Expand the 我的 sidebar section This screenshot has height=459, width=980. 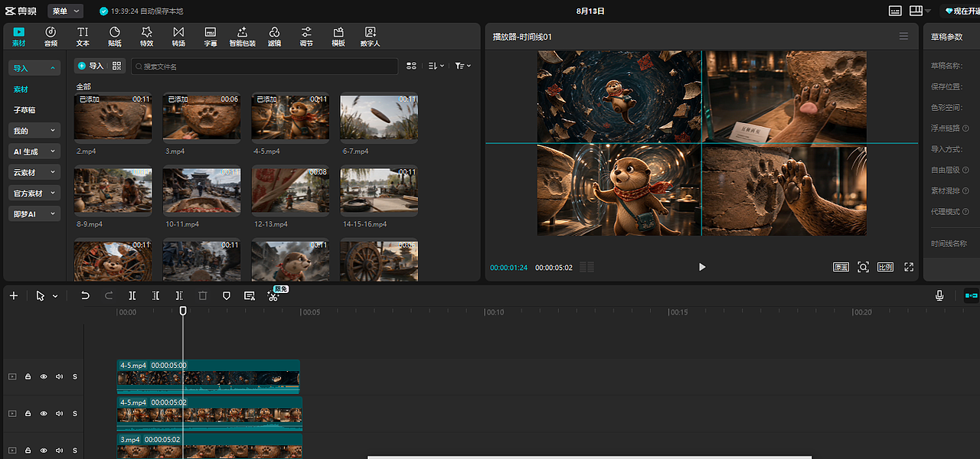tap(34, 131)
